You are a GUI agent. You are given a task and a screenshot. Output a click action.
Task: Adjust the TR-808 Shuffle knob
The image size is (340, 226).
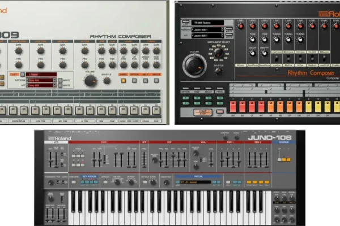[x=219, y=71]
